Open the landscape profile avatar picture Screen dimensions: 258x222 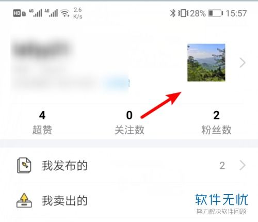[x=206, y=62]
